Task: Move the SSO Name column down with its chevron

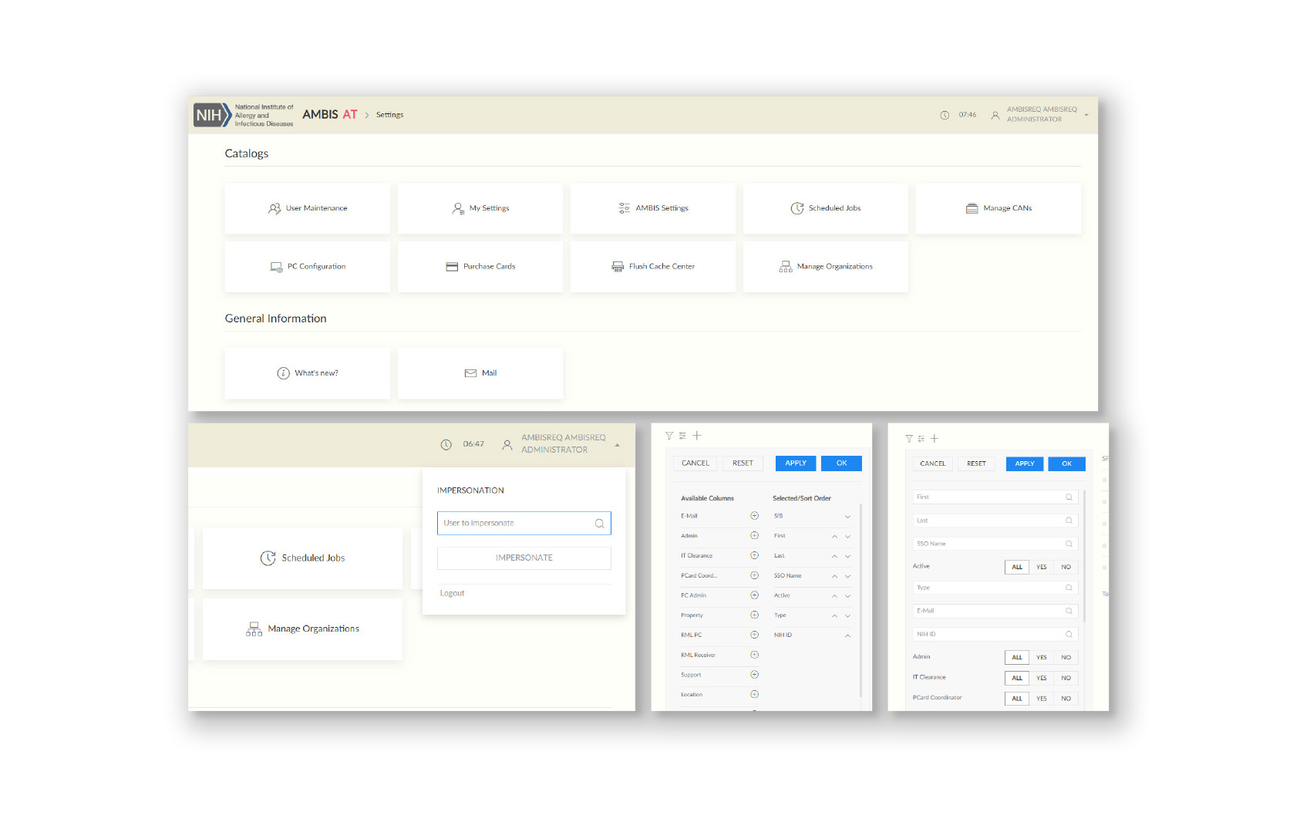Action: pyautogui.click(x=847, y=576)
